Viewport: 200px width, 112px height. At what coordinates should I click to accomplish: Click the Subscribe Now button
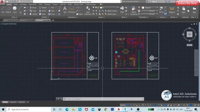[x=187, y=3]
